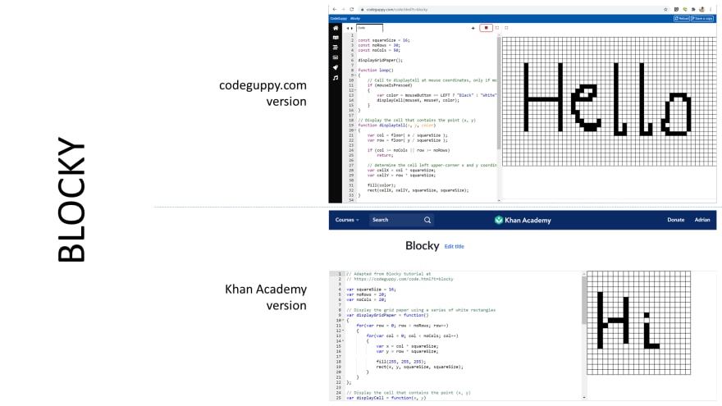Reload the browser page icon

pos(351,9)
